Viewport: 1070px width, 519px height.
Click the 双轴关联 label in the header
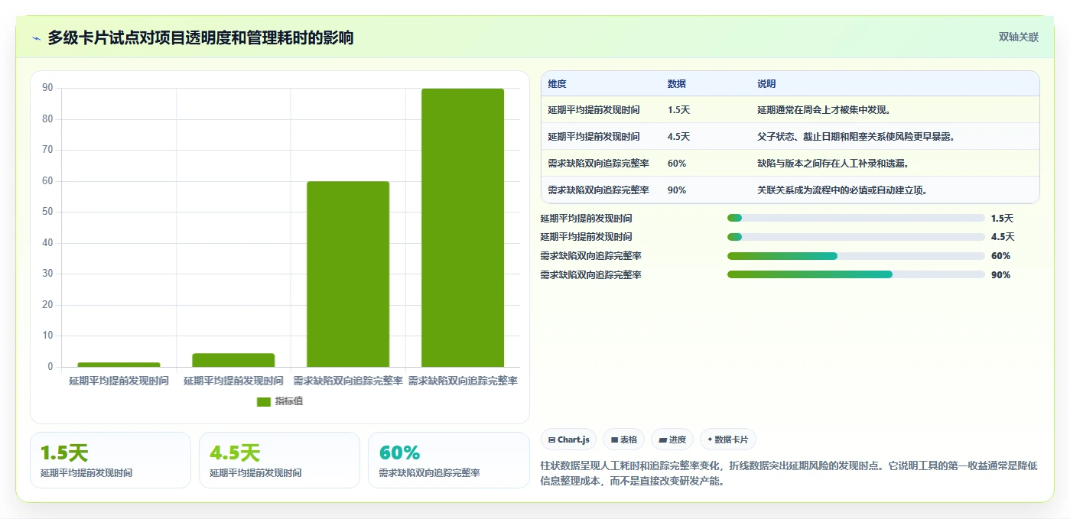(1018, 37)
